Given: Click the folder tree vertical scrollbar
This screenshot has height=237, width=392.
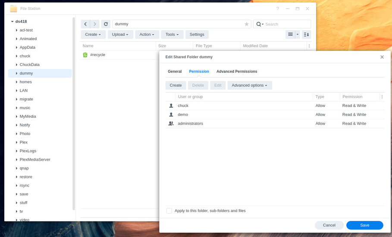Looking at the screenshot, I should pyautogui.click(x=74, y=114).
